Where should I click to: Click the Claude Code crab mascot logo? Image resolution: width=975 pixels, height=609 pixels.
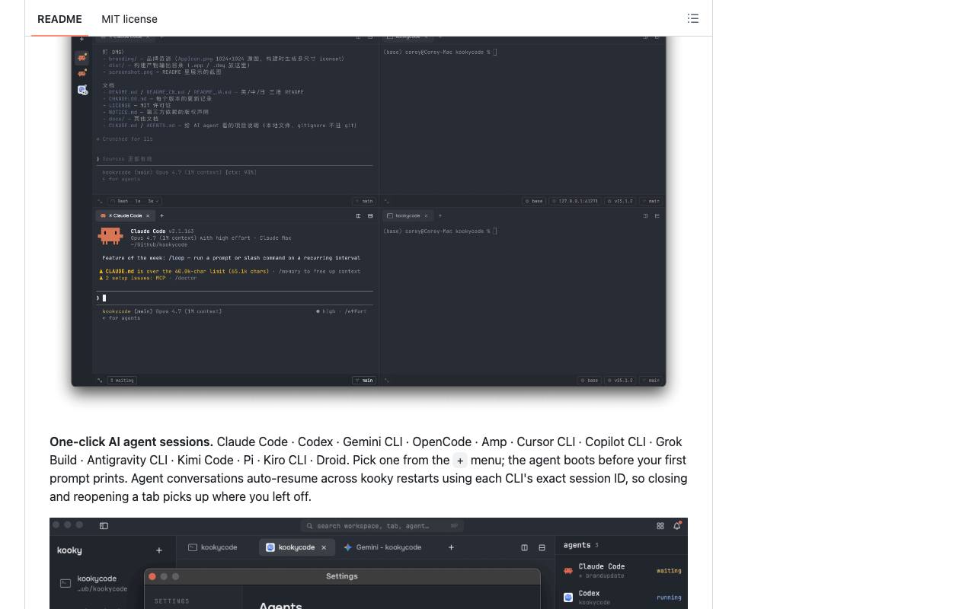[110, 236]
